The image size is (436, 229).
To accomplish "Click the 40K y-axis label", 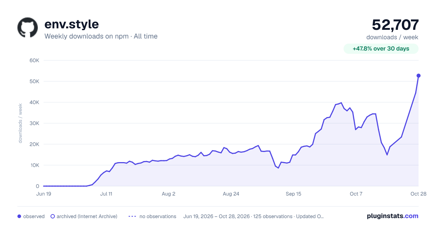I will [x=34, y=102].
